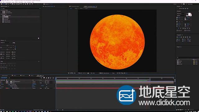
Task: Open the File menu
Action: pyautogui.click(x=1, y=2)
